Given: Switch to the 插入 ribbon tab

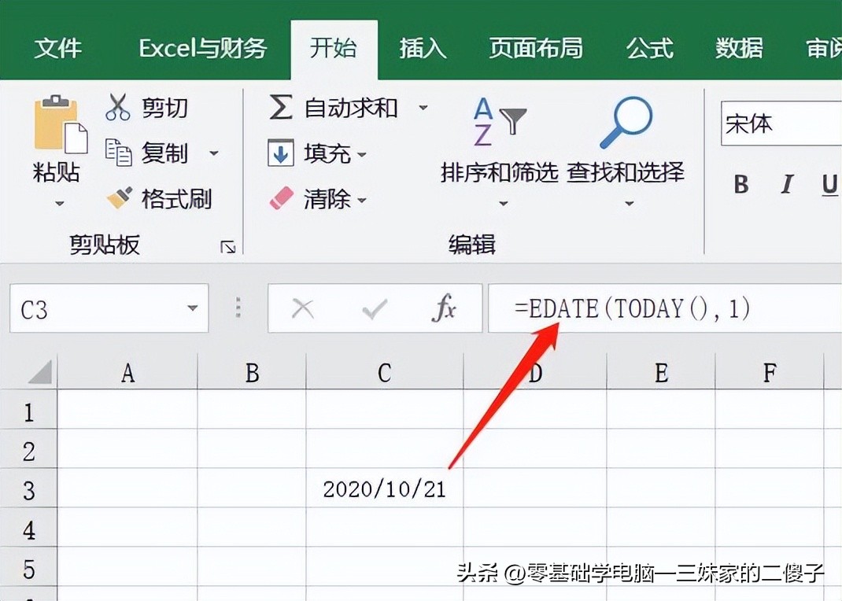Looking at the screenshot, I should (423, 49).
